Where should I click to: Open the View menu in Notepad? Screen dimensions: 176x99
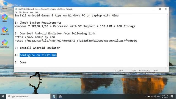click(32, 12)
